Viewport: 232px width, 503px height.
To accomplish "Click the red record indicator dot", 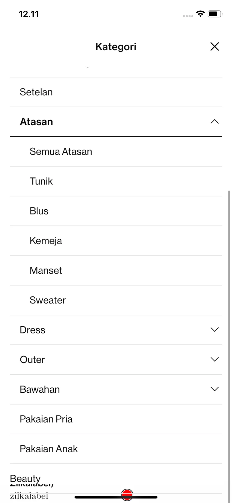I will [x=127, y=495].
